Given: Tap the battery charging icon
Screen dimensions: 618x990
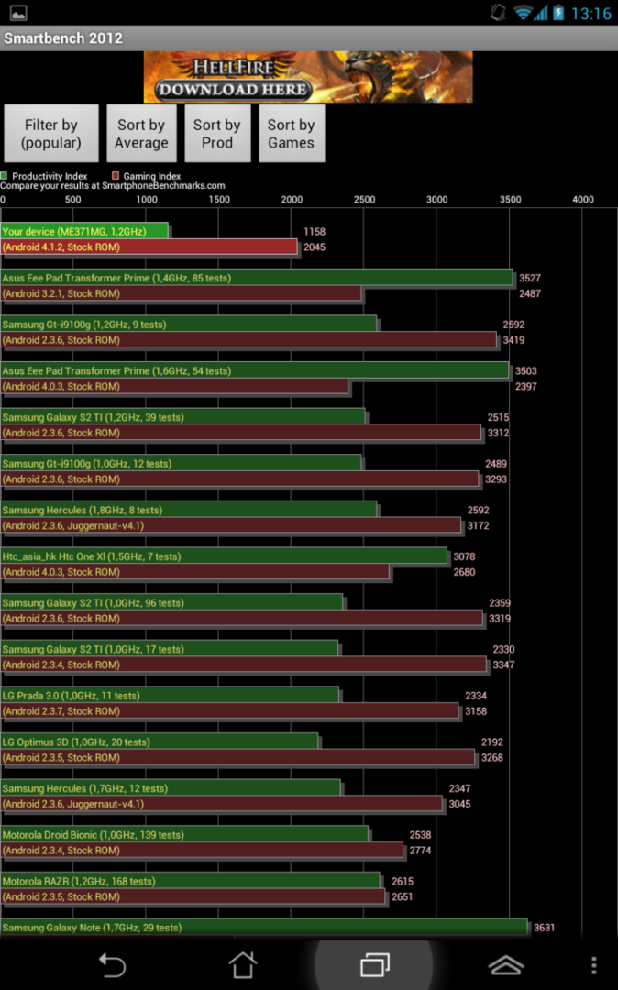Looking at the screenshot, I should pos(558,13).
